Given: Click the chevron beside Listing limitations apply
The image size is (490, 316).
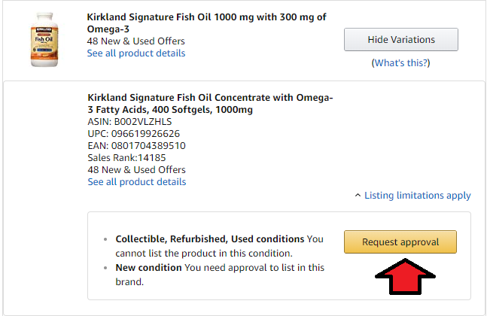Looking at the screenshot, I should pos(358,196).
